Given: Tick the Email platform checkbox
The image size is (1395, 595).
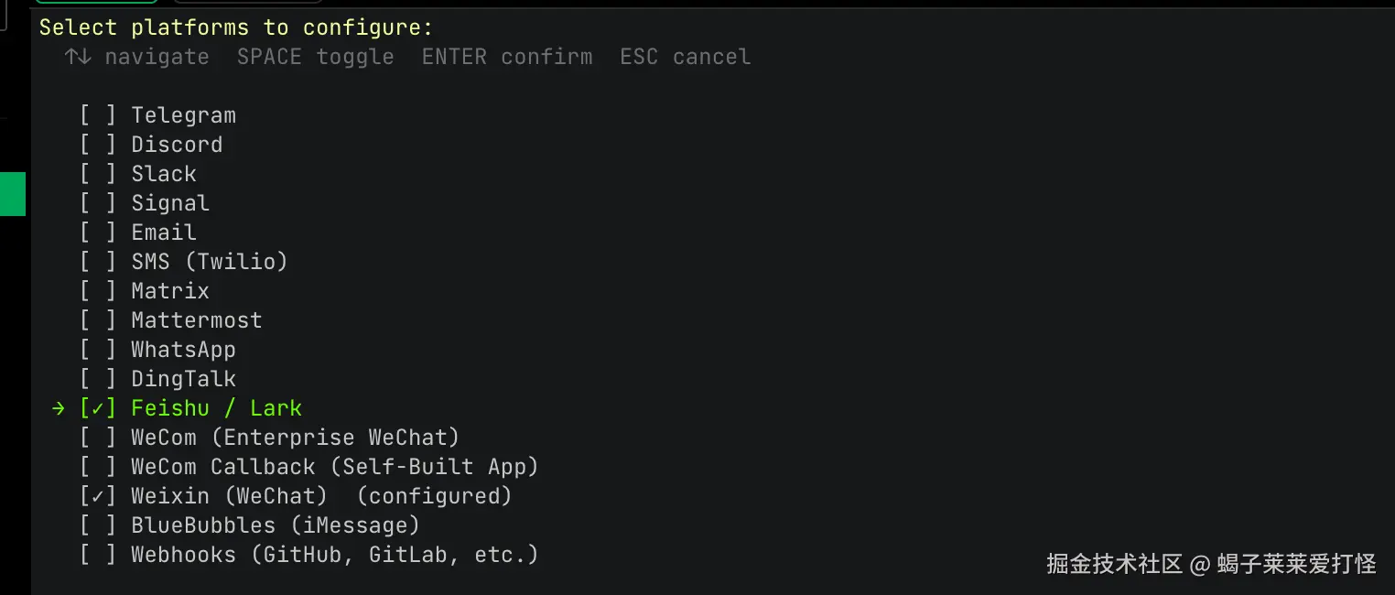Looking at the screenshot, I should tap(98, 233).
